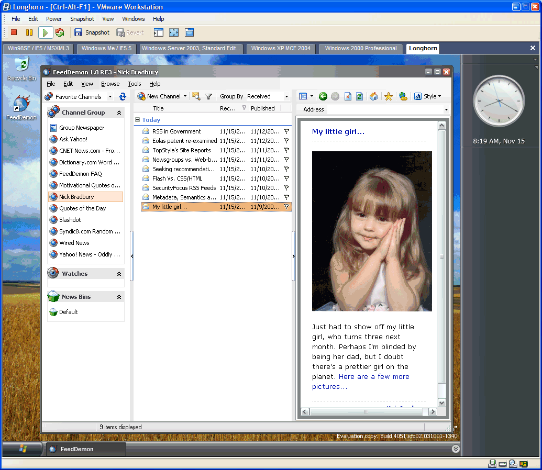Toggle flag on SecurityFocus RSS Feeds item
This screenshot has width=542, height=470.
click(286, 188)
